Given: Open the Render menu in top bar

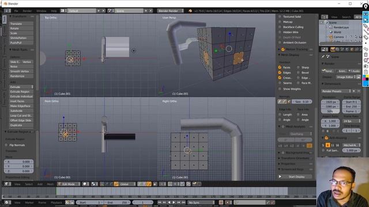Looking at the screenshot, I should point(27,11).
